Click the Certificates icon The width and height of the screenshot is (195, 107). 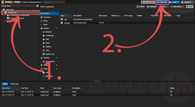[x=43, y=36]
